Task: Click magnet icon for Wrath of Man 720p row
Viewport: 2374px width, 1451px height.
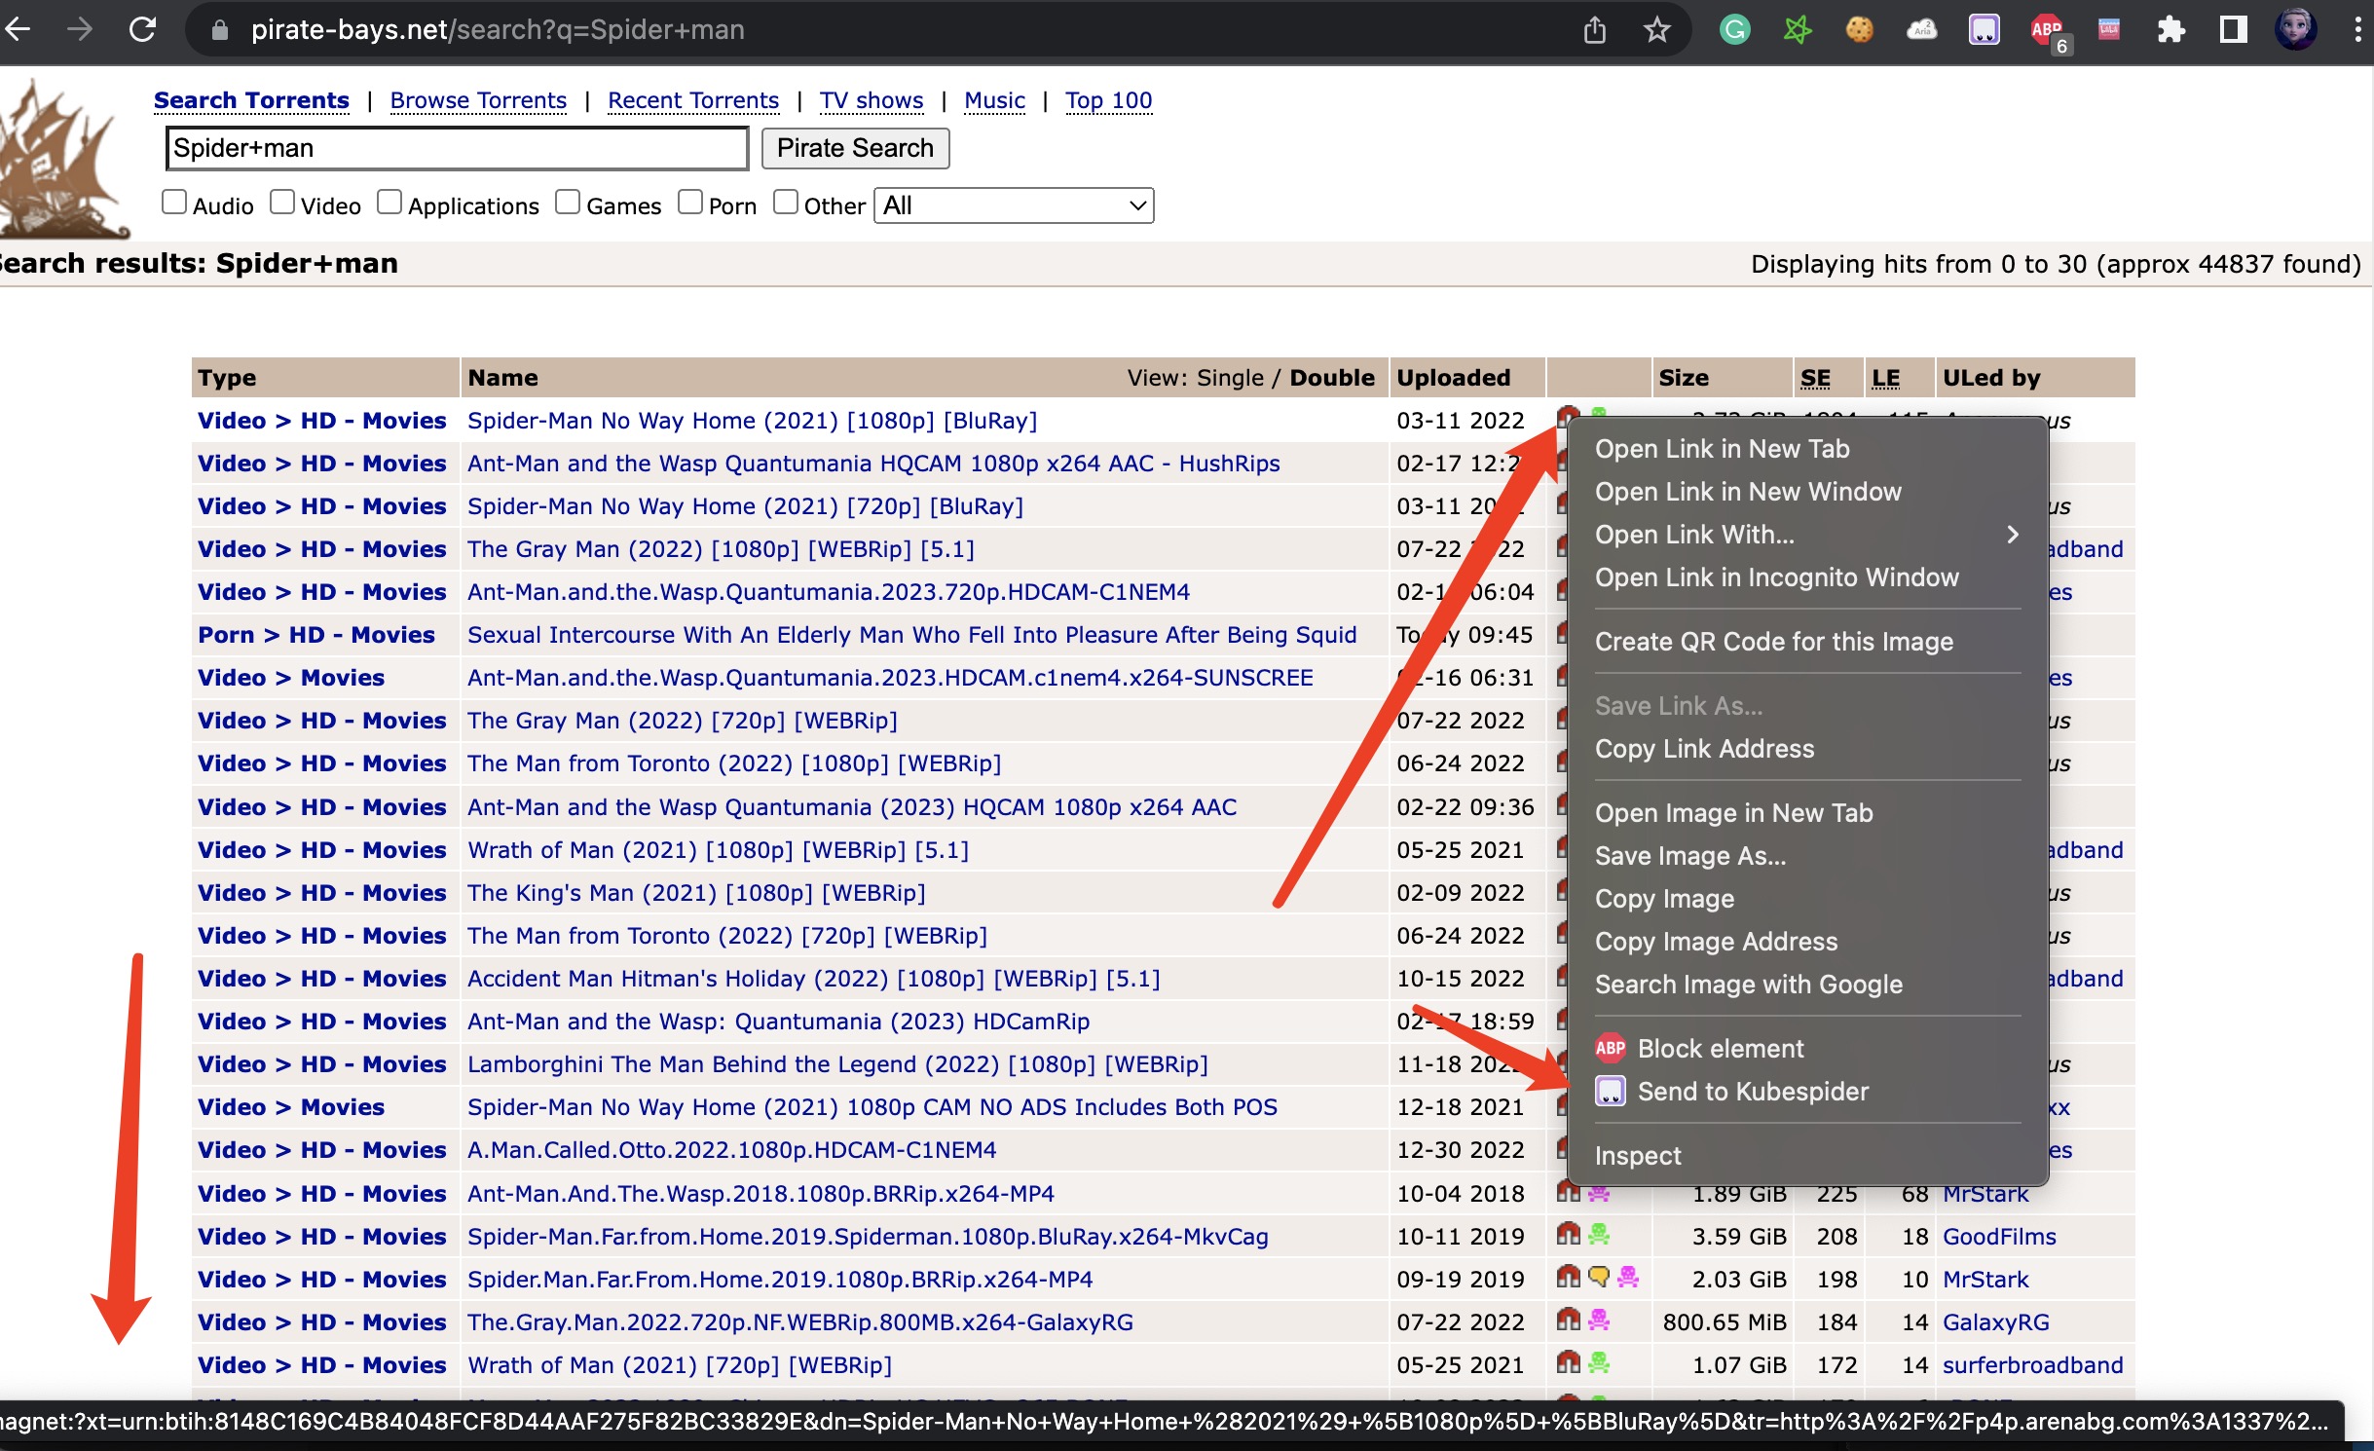Action: [1568, 1363]
